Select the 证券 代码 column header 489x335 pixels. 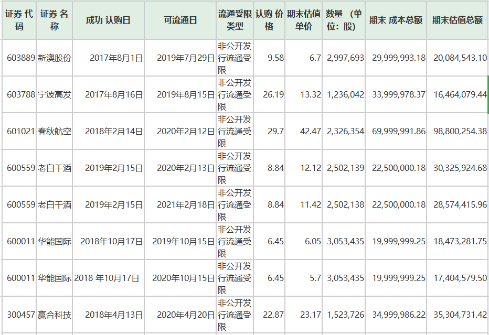click(x=19, y=20)
